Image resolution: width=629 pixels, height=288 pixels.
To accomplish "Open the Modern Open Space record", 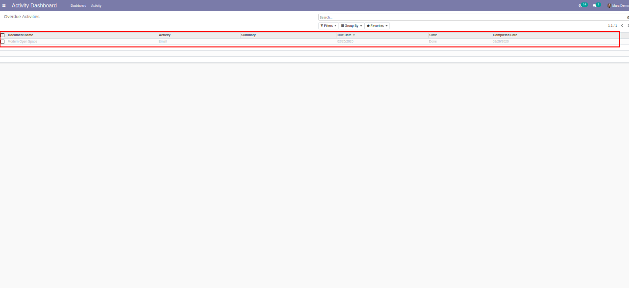I will pos(23,42).
